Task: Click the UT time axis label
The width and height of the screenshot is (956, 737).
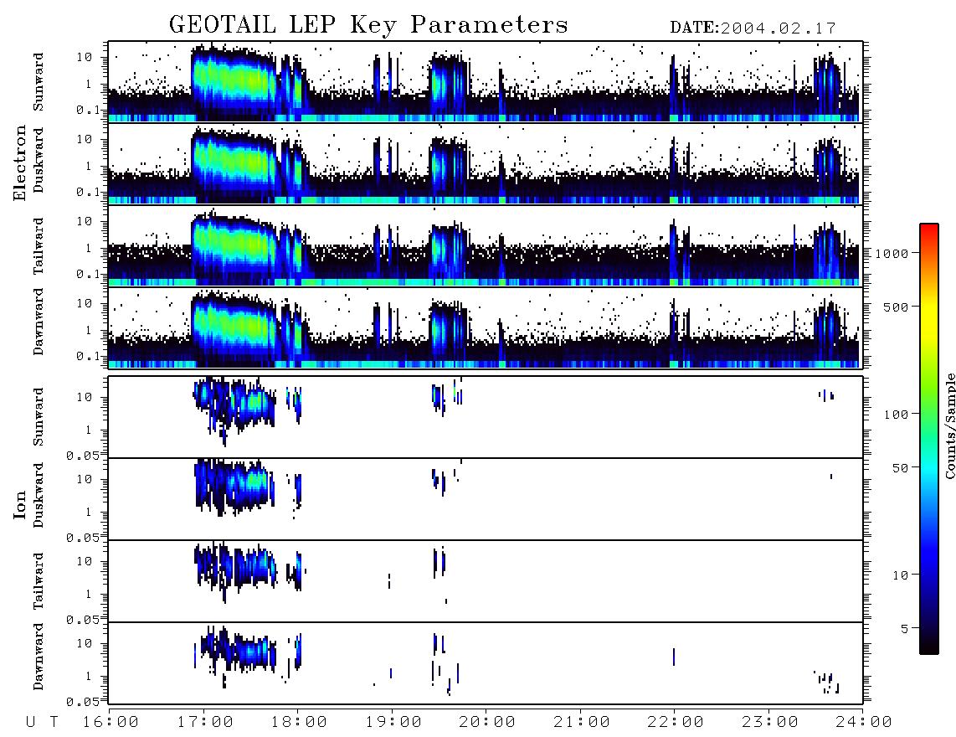Action: click(42, 723)
